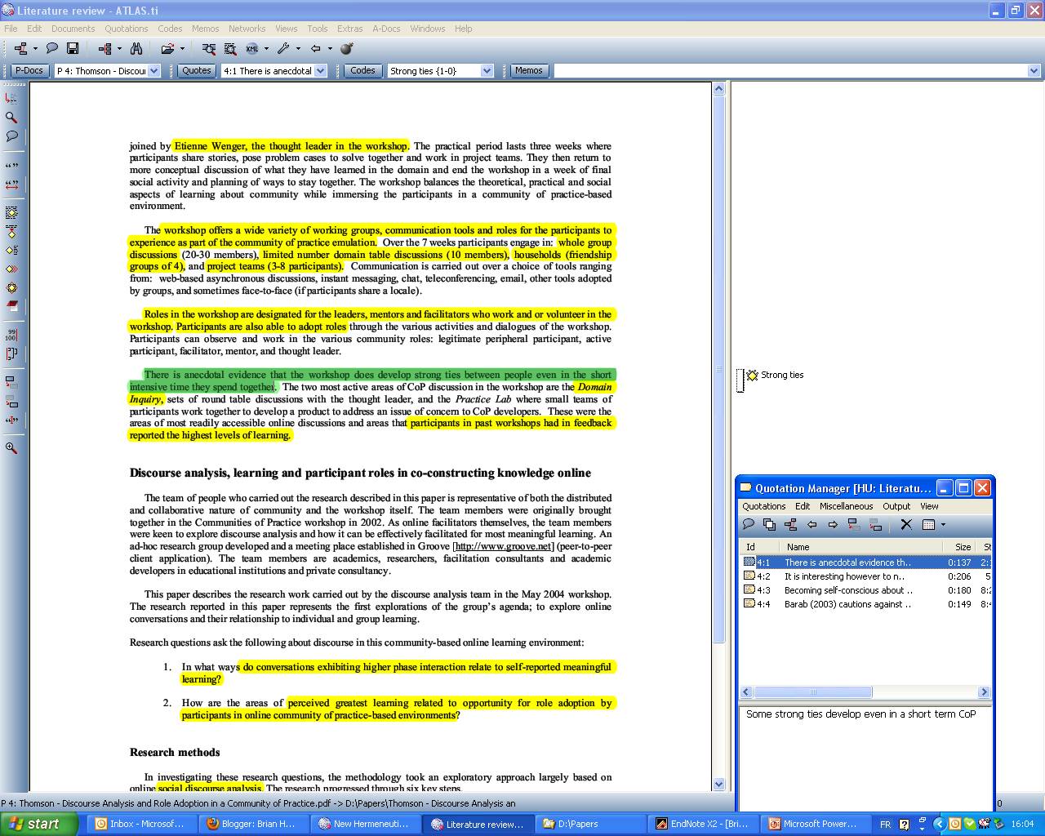The height and width of the screenshot is (836, 1045).
Task: Open the Networks menu
Action: [247, 29]
